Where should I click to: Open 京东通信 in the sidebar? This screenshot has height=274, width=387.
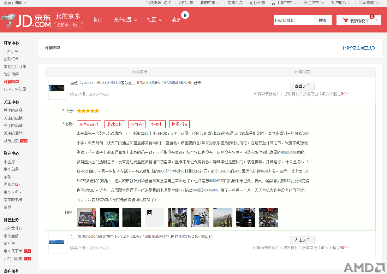pos(11,236)
